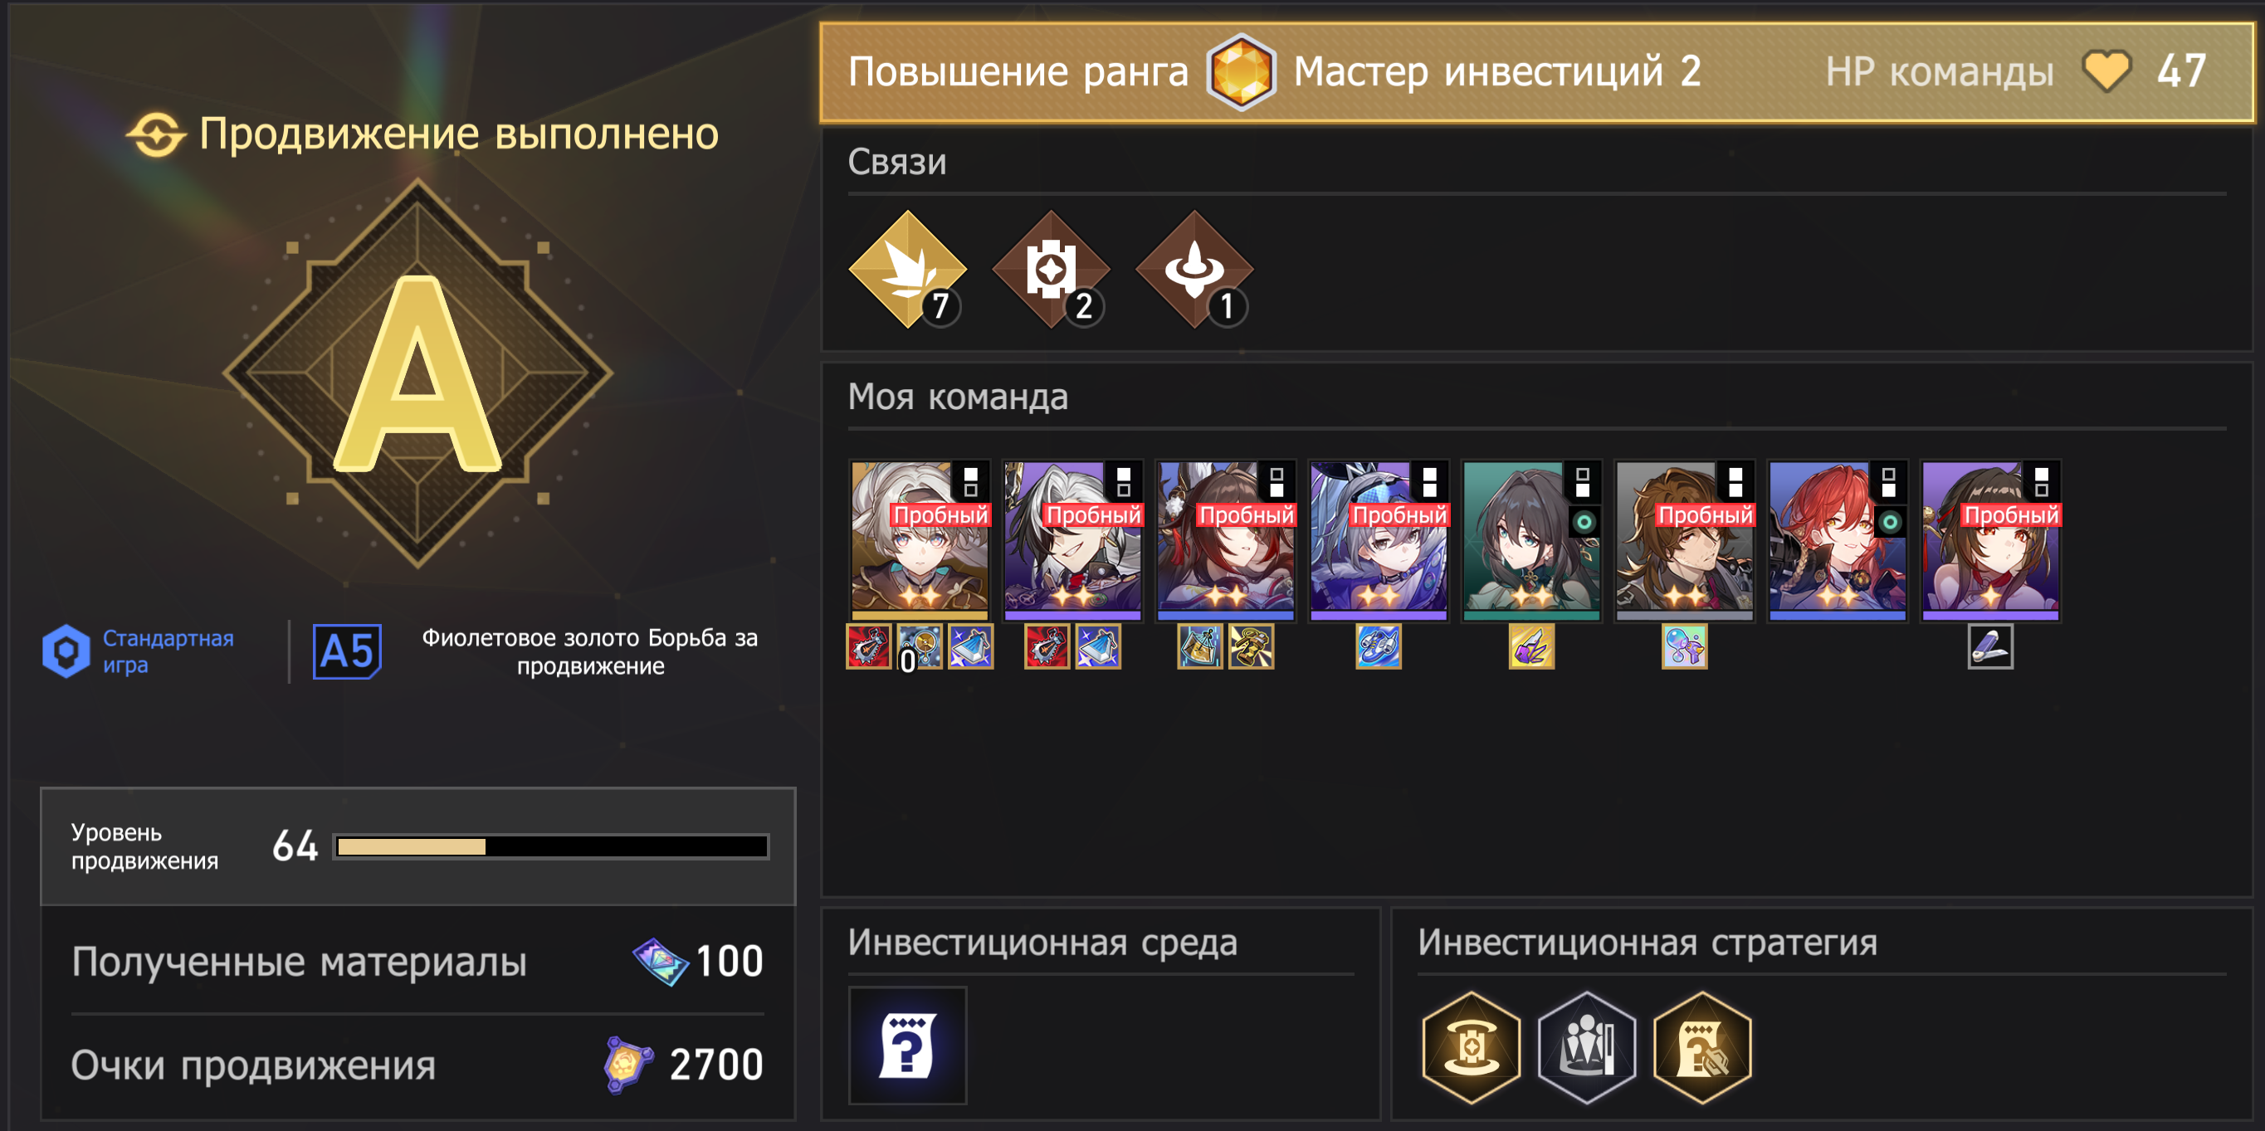Open the red-haired character portrait
The height and width of the screenshot is (1131, 2265).
1838,540
